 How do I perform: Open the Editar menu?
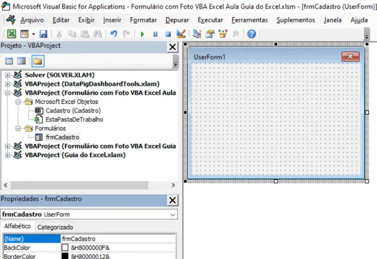[x=61, y=20]
